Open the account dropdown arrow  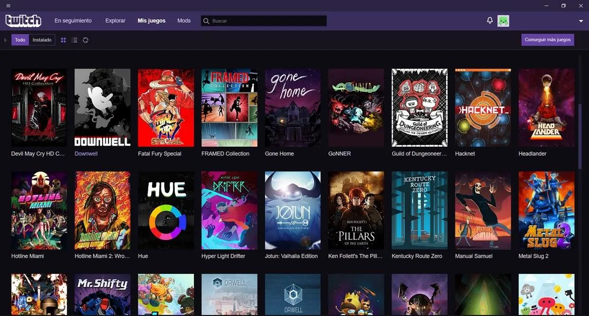point(581,21)
